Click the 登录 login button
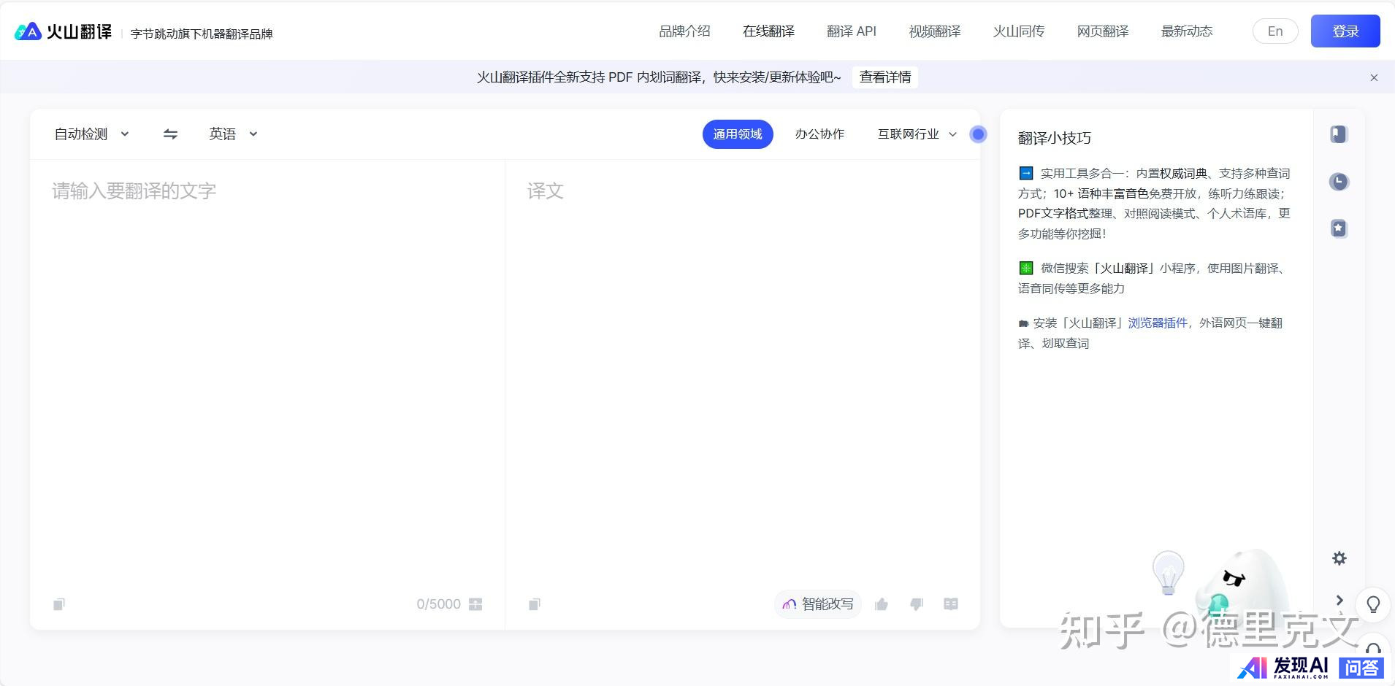This screenshot has height=686, width=1395. tap(1345, 31)
